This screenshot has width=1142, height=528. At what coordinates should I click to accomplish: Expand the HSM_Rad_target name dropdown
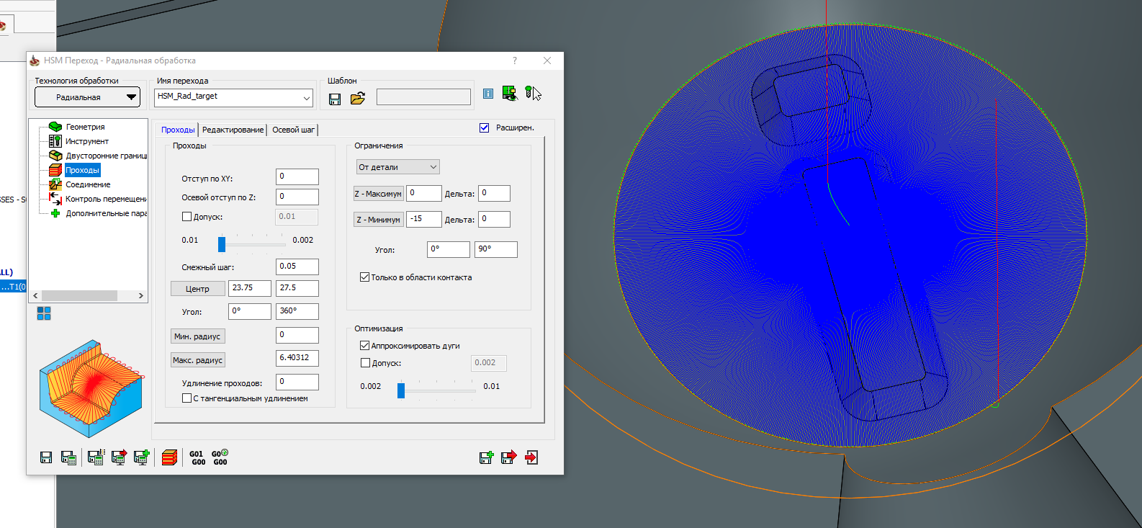(306, 97)
